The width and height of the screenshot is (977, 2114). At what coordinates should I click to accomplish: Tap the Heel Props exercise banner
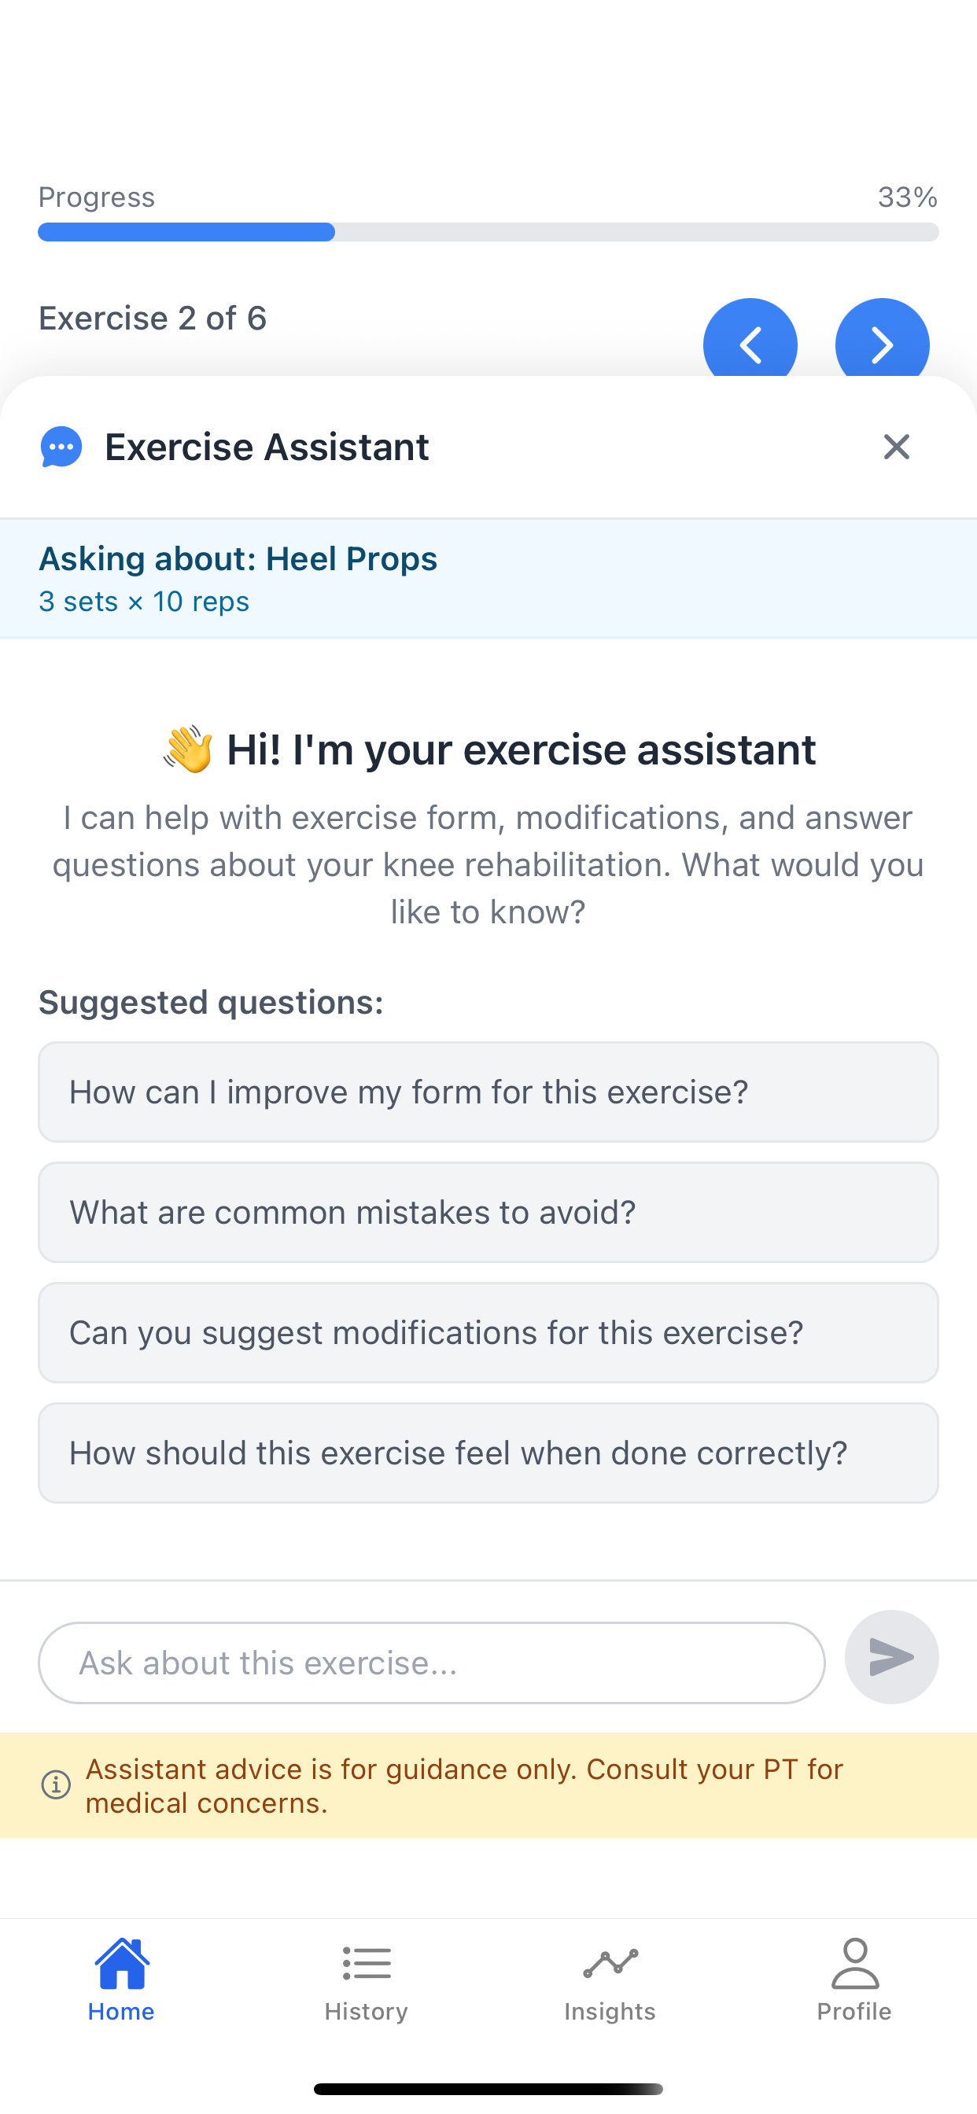click(x=488, y=577)
